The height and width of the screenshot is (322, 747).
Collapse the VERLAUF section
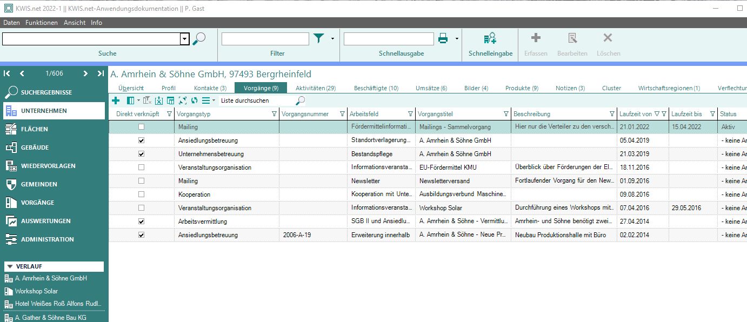pos(9,266)
